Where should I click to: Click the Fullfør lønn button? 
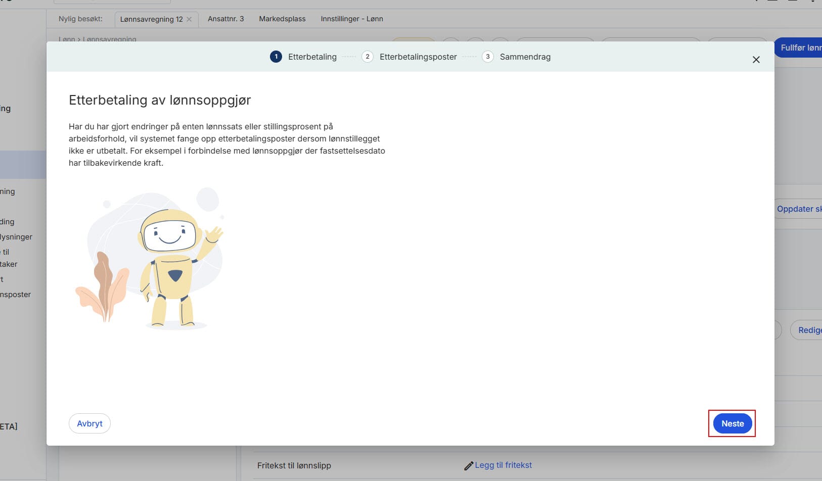(x=800, y=47)
